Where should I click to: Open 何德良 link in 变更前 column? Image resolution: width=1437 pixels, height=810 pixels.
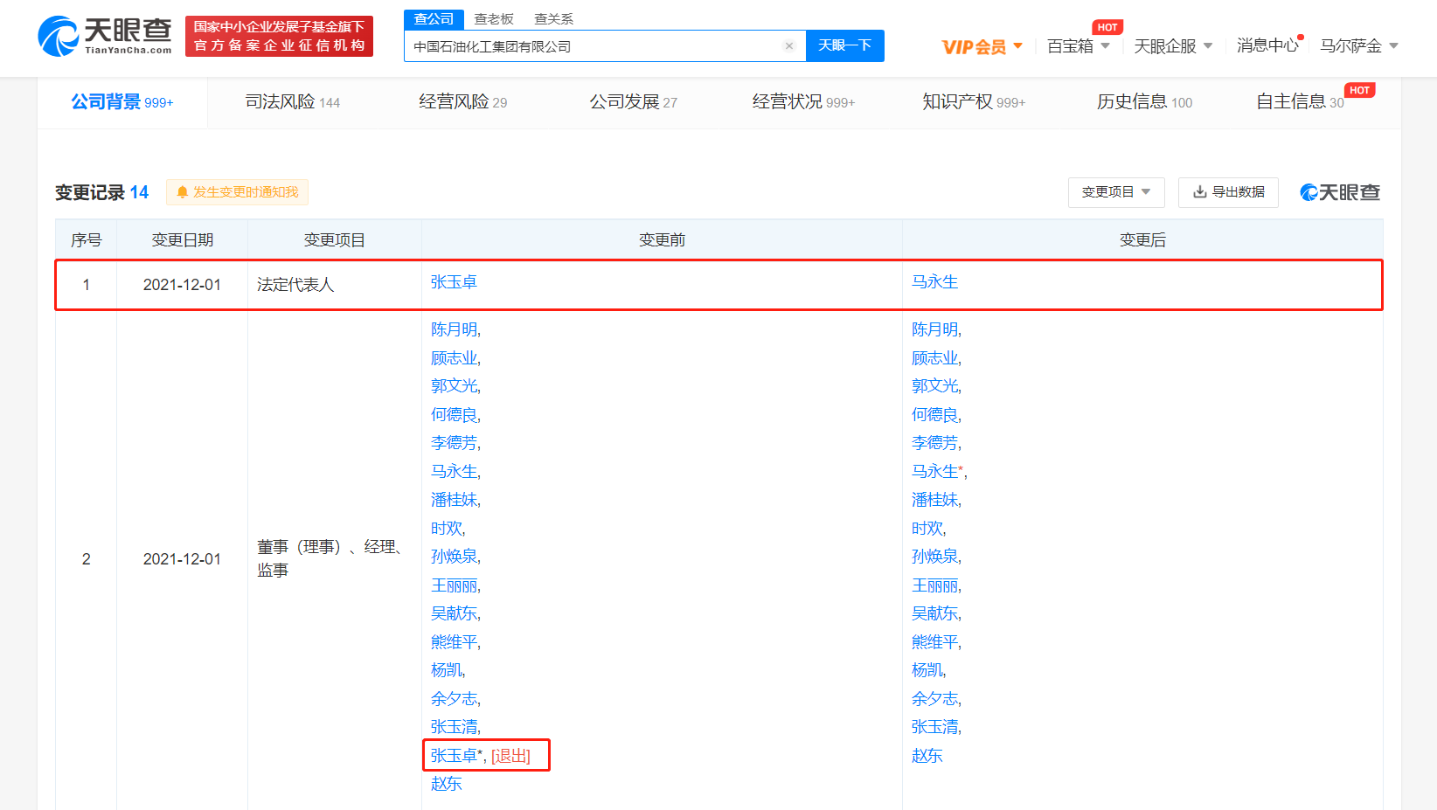(455, 415)
